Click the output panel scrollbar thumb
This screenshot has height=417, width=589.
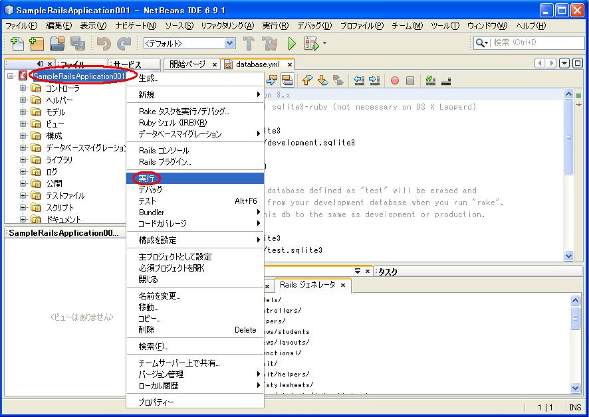coord(575,318)
